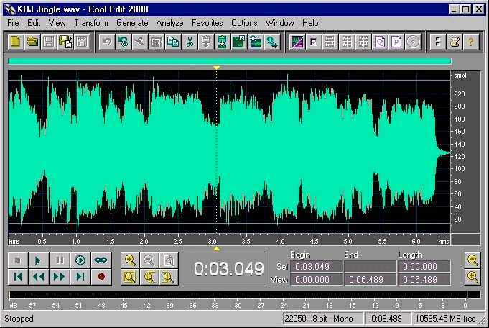Open the Favorites menu

(207, 23)
